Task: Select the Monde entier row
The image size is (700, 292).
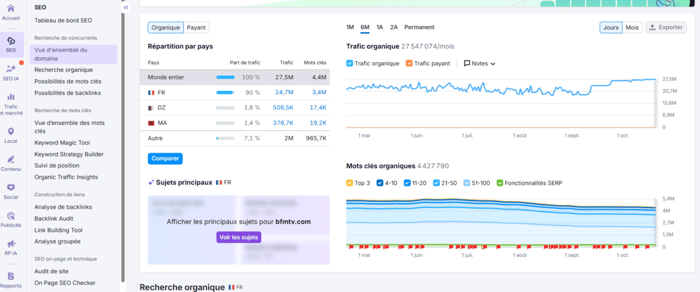Action: [x=235, y=77]
